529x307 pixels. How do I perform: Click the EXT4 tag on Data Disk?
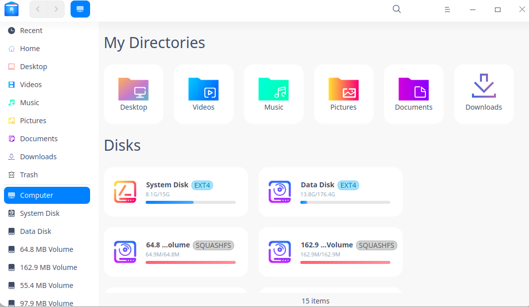(x=348, y=185)
